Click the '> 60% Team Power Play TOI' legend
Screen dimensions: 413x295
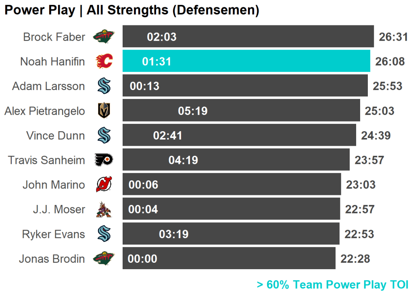(332, 285)
